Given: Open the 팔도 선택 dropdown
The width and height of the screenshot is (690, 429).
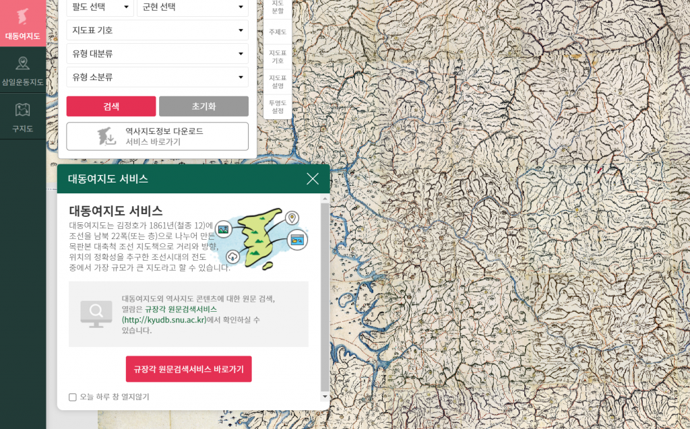Looking at the screenshot, I should pos(100,7).
